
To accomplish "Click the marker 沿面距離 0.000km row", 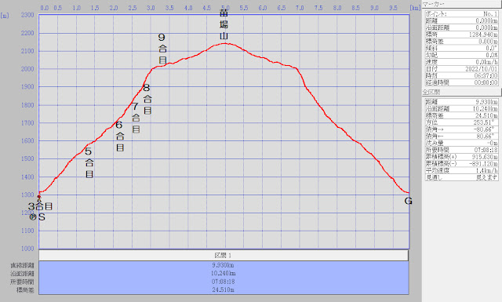I will [462, 27].
